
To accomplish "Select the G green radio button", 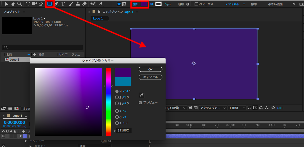I will [117, 117].
